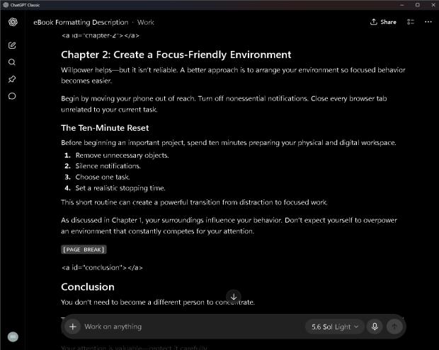Click the pin icon in the sidebar
The image size is (439, 350).
12,79
